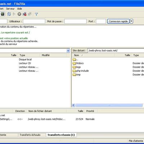Select the logs folder

pos(77,67)
